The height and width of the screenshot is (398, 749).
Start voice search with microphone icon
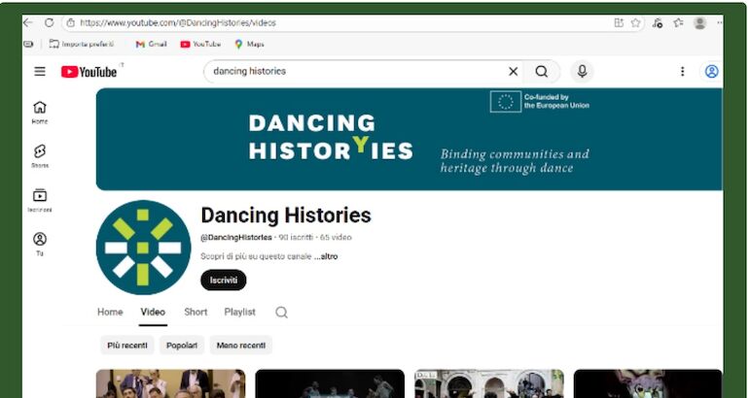pos(582,71)
